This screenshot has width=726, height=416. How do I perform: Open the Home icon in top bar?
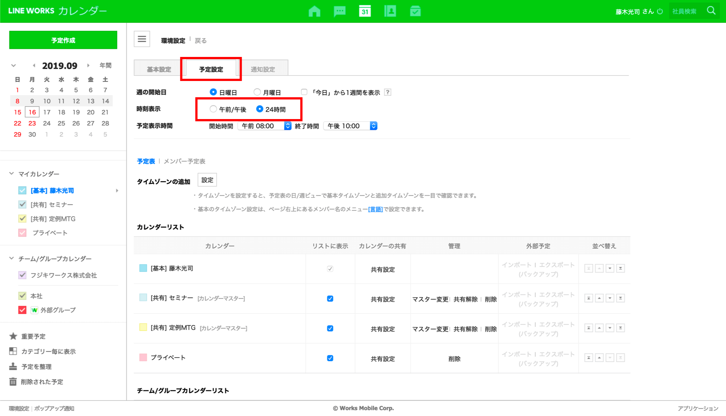[x=314, y=11]
